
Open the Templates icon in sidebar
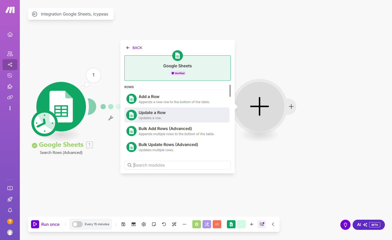click(10, 75)
